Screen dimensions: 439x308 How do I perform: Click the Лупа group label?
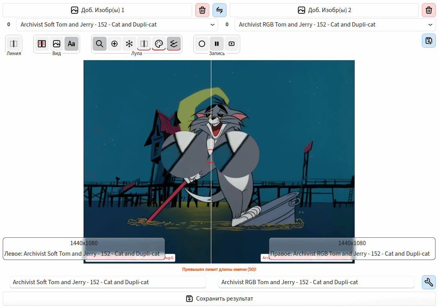point(137,53)
